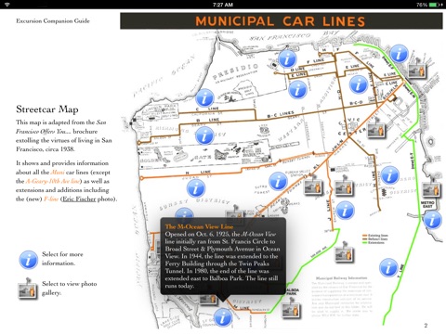Open the photo gallery icon above METRO EAST
Image resolution: width=446 pixels, height=334 pixels.
tap(431, 188)
